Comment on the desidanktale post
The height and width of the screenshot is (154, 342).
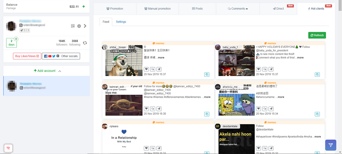pyautogui.click(x=265, y=148)
